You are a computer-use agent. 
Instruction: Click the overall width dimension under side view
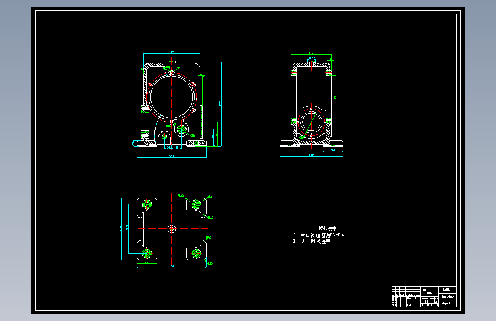pos(312,155)
